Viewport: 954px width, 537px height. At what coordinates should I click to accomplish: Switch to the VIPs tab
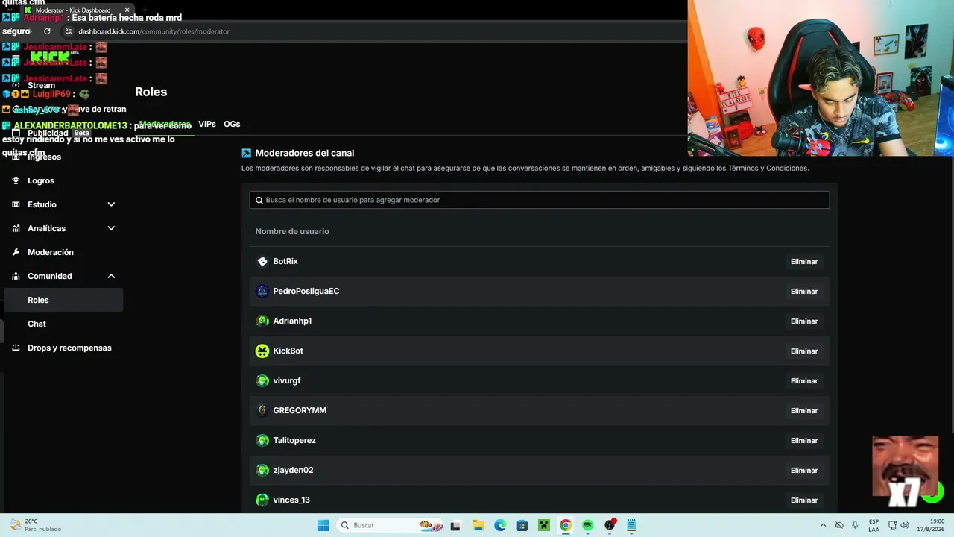click(x=207, y=124)
